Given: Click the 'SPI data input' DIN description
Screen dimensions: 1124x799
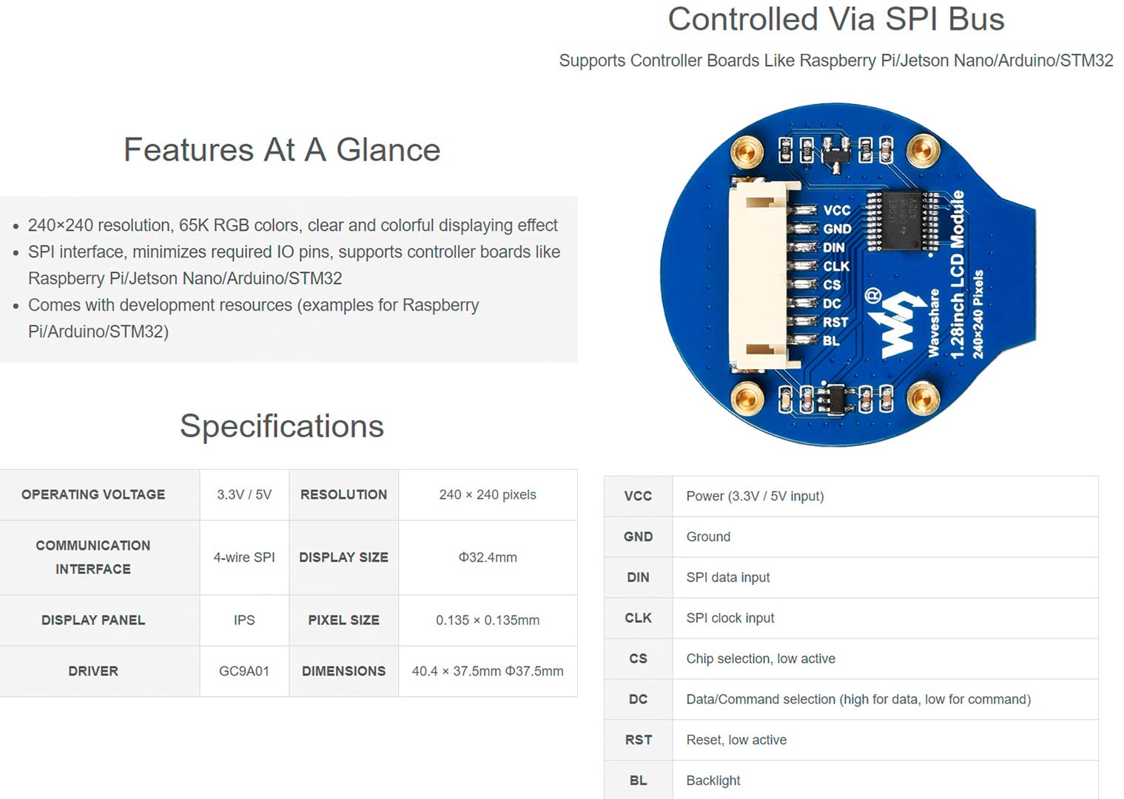Looking at the screenshot, I should click(x=728, y=577).
